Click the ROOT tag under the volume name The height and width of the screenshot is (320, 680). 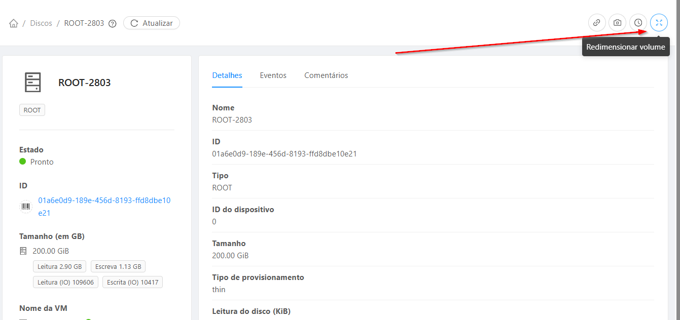pyautogui.click(x=32, y=110)
